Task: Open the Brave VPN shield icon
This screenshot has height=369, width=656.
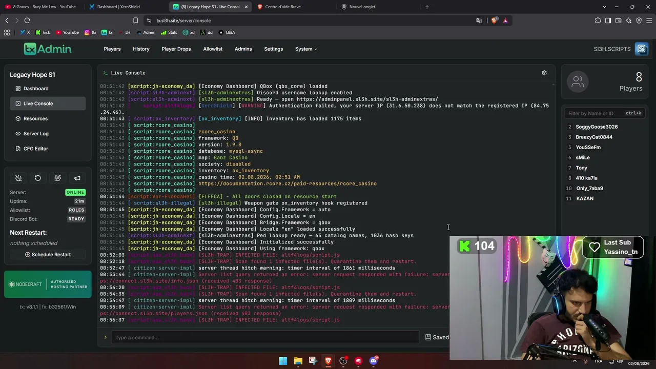Action: coord(639,20)
